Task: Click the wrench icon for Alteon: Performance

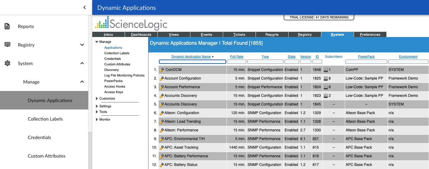Action: [x=161, y=130]
